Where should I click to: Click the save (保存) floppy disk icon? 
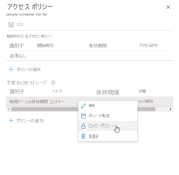(x=11, y=24)
